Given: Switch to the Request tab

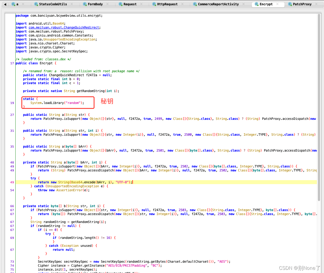Looking at the screenshot, I should point(130,4).
